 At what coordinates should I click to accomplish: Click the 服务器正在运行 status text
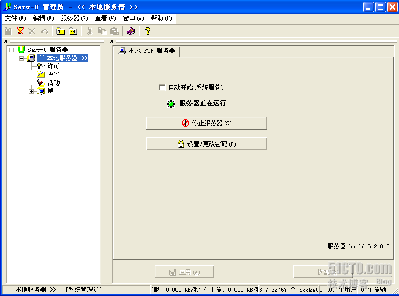[x=202, y=103]
